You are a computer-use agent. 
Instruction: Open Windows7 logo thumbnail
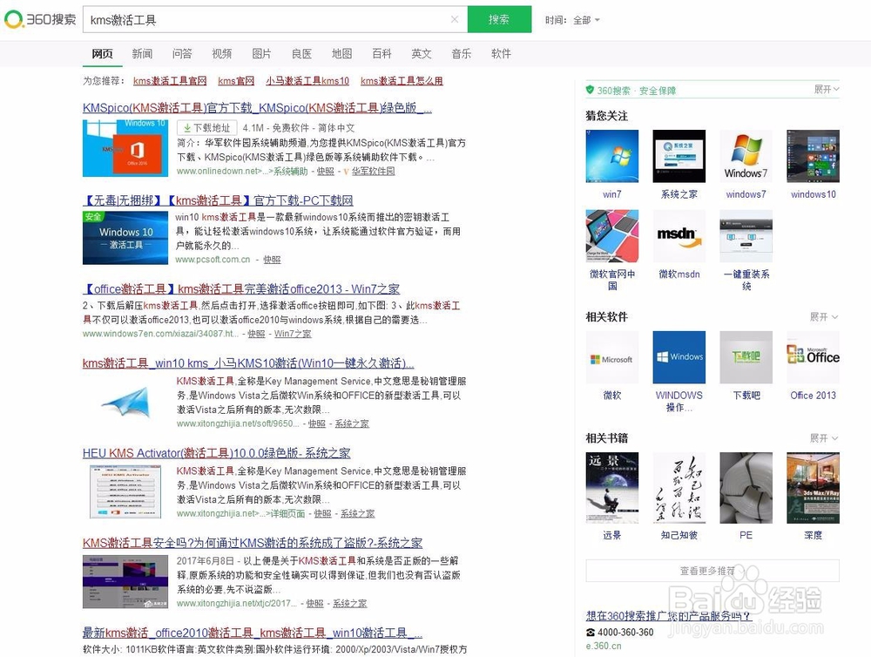(746, 156)
